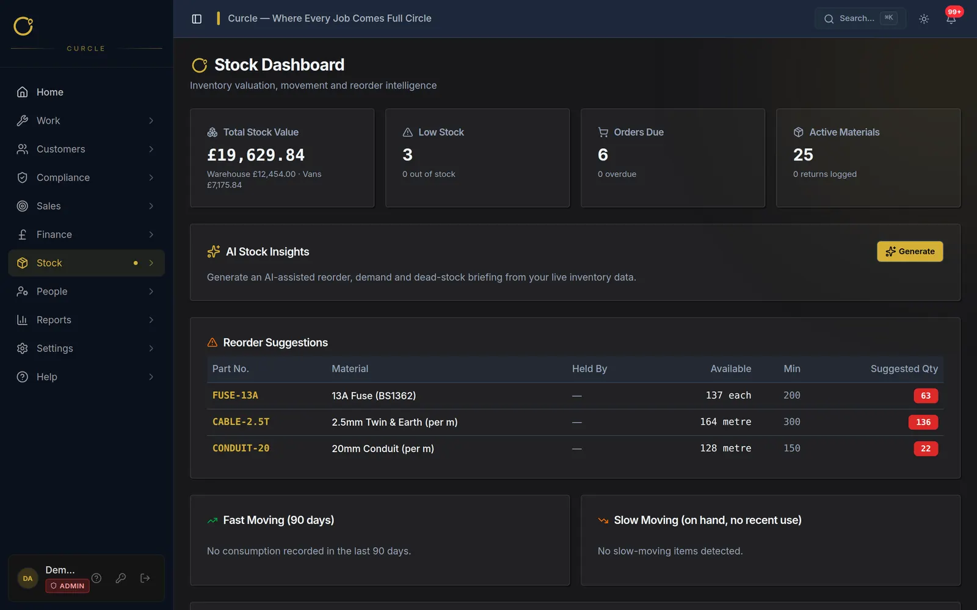
Task: Open the Active Materials card
Action: (x=868, y=158)
